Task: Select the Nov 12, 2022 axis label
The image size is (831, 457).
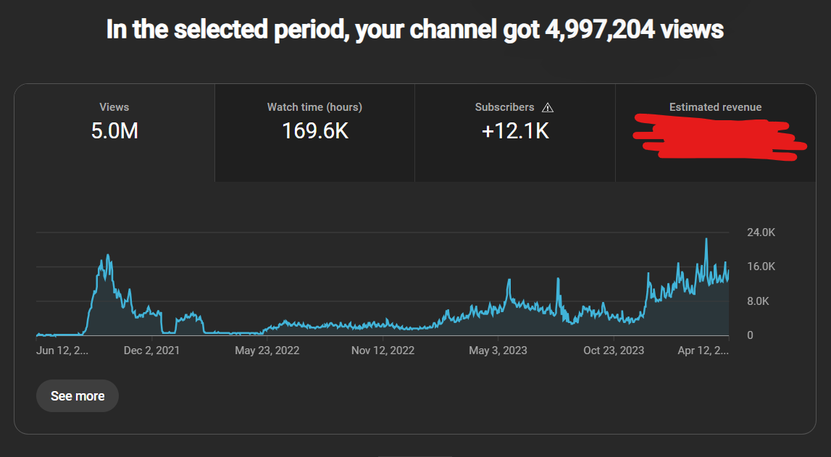Action: pyautogui.click(x=383, y=351)
